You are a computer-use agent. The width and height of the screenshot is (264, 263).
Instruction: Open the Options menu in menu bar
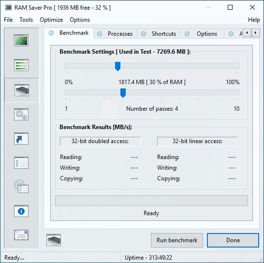click(80, 20)
